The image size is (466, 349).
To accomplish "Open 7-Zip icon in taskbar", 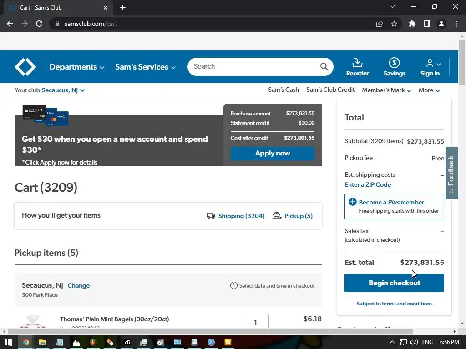I will (x=127, y=342).
